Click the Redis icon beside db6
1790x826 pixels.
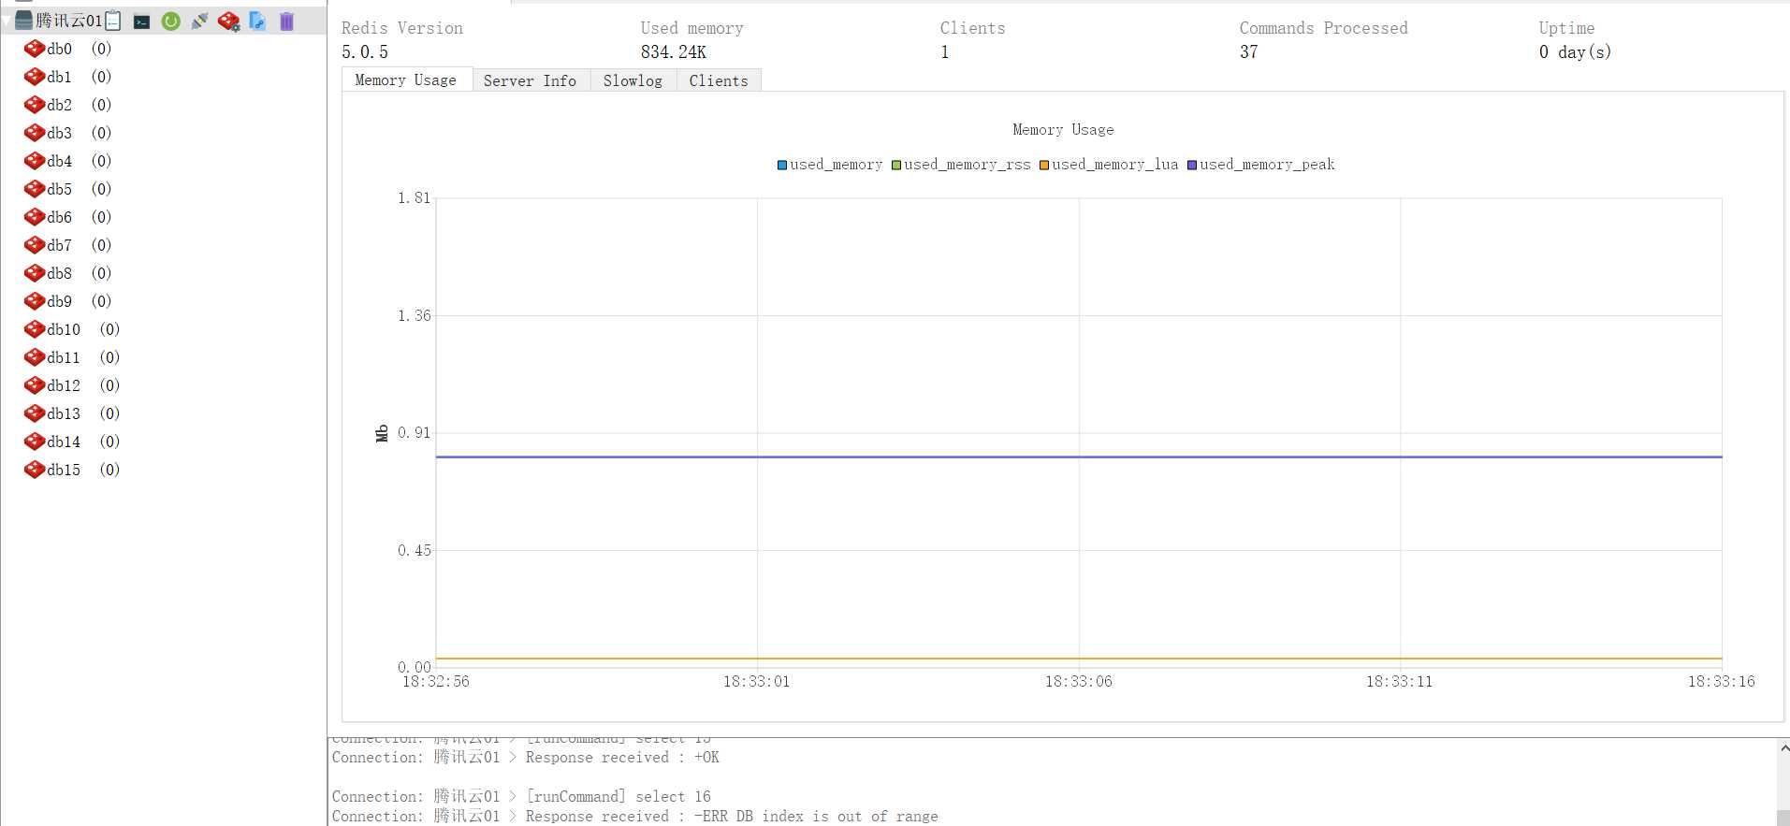tap(34, 217)
